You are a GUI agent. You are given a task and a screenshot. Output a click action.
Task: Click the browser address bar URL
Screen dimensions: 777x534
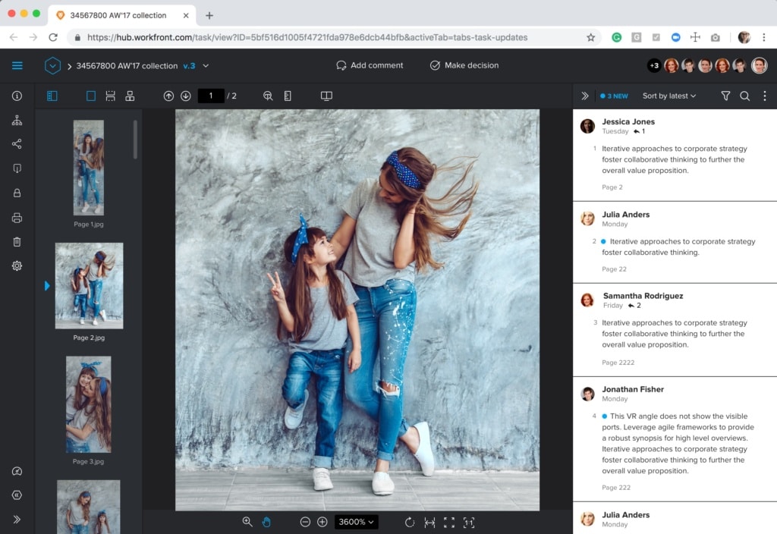tap(307, 37)
